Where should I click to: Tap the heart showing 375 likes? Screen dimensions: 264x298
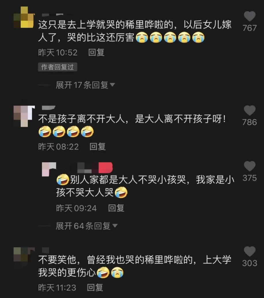point(250,166)
